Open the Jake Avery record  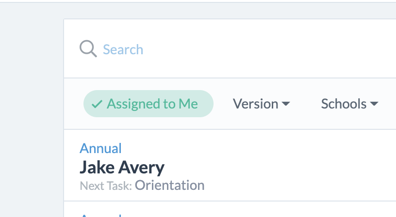coord(122,168)
